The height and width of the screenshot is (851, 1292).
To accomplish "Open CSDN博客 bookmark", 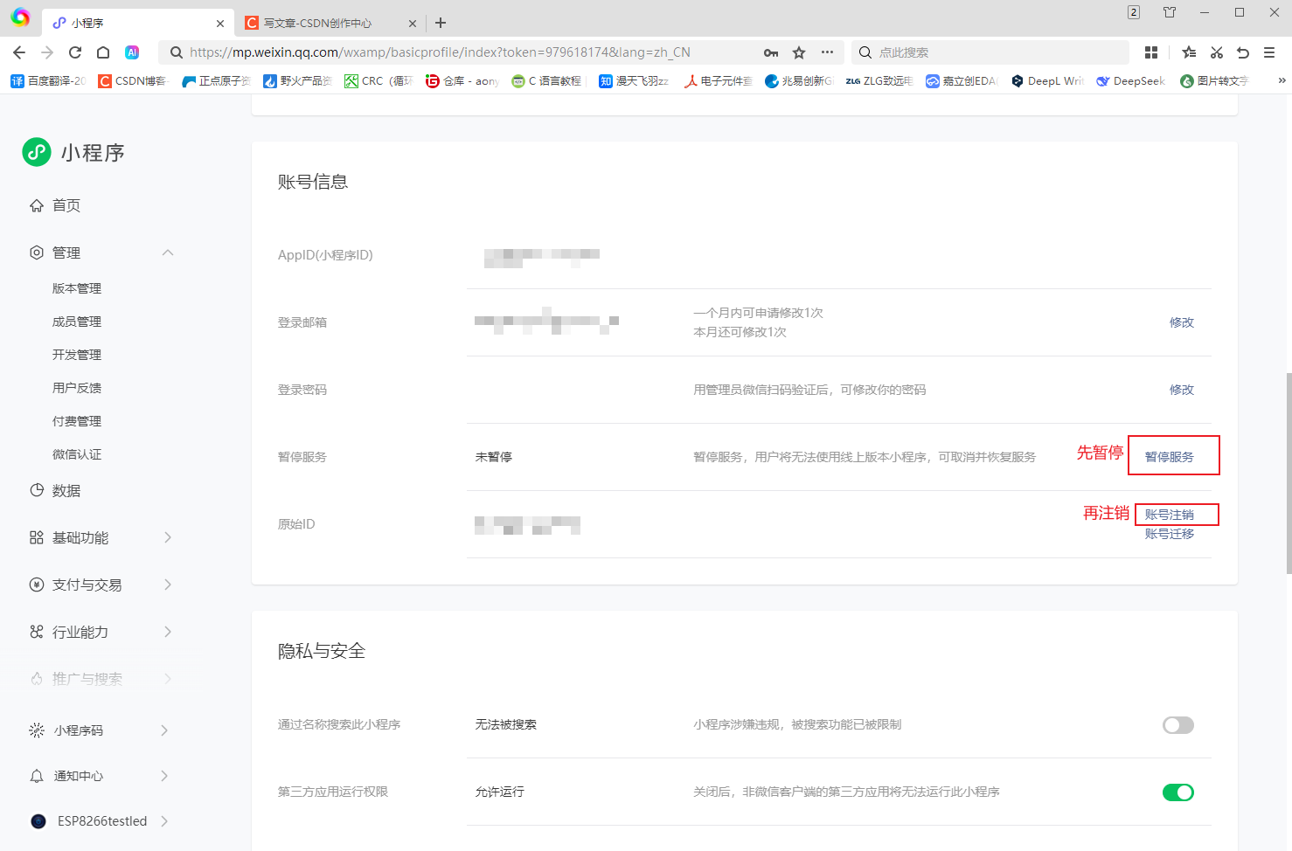I will (132, 81).
